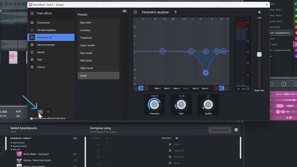Click the Gain knob

click(181, 104)
